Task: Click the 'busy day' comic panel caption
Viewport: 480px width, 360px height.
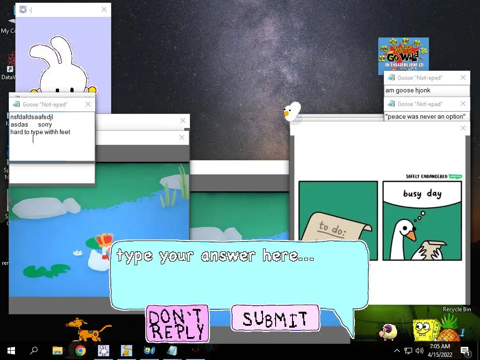Action: 422,194
